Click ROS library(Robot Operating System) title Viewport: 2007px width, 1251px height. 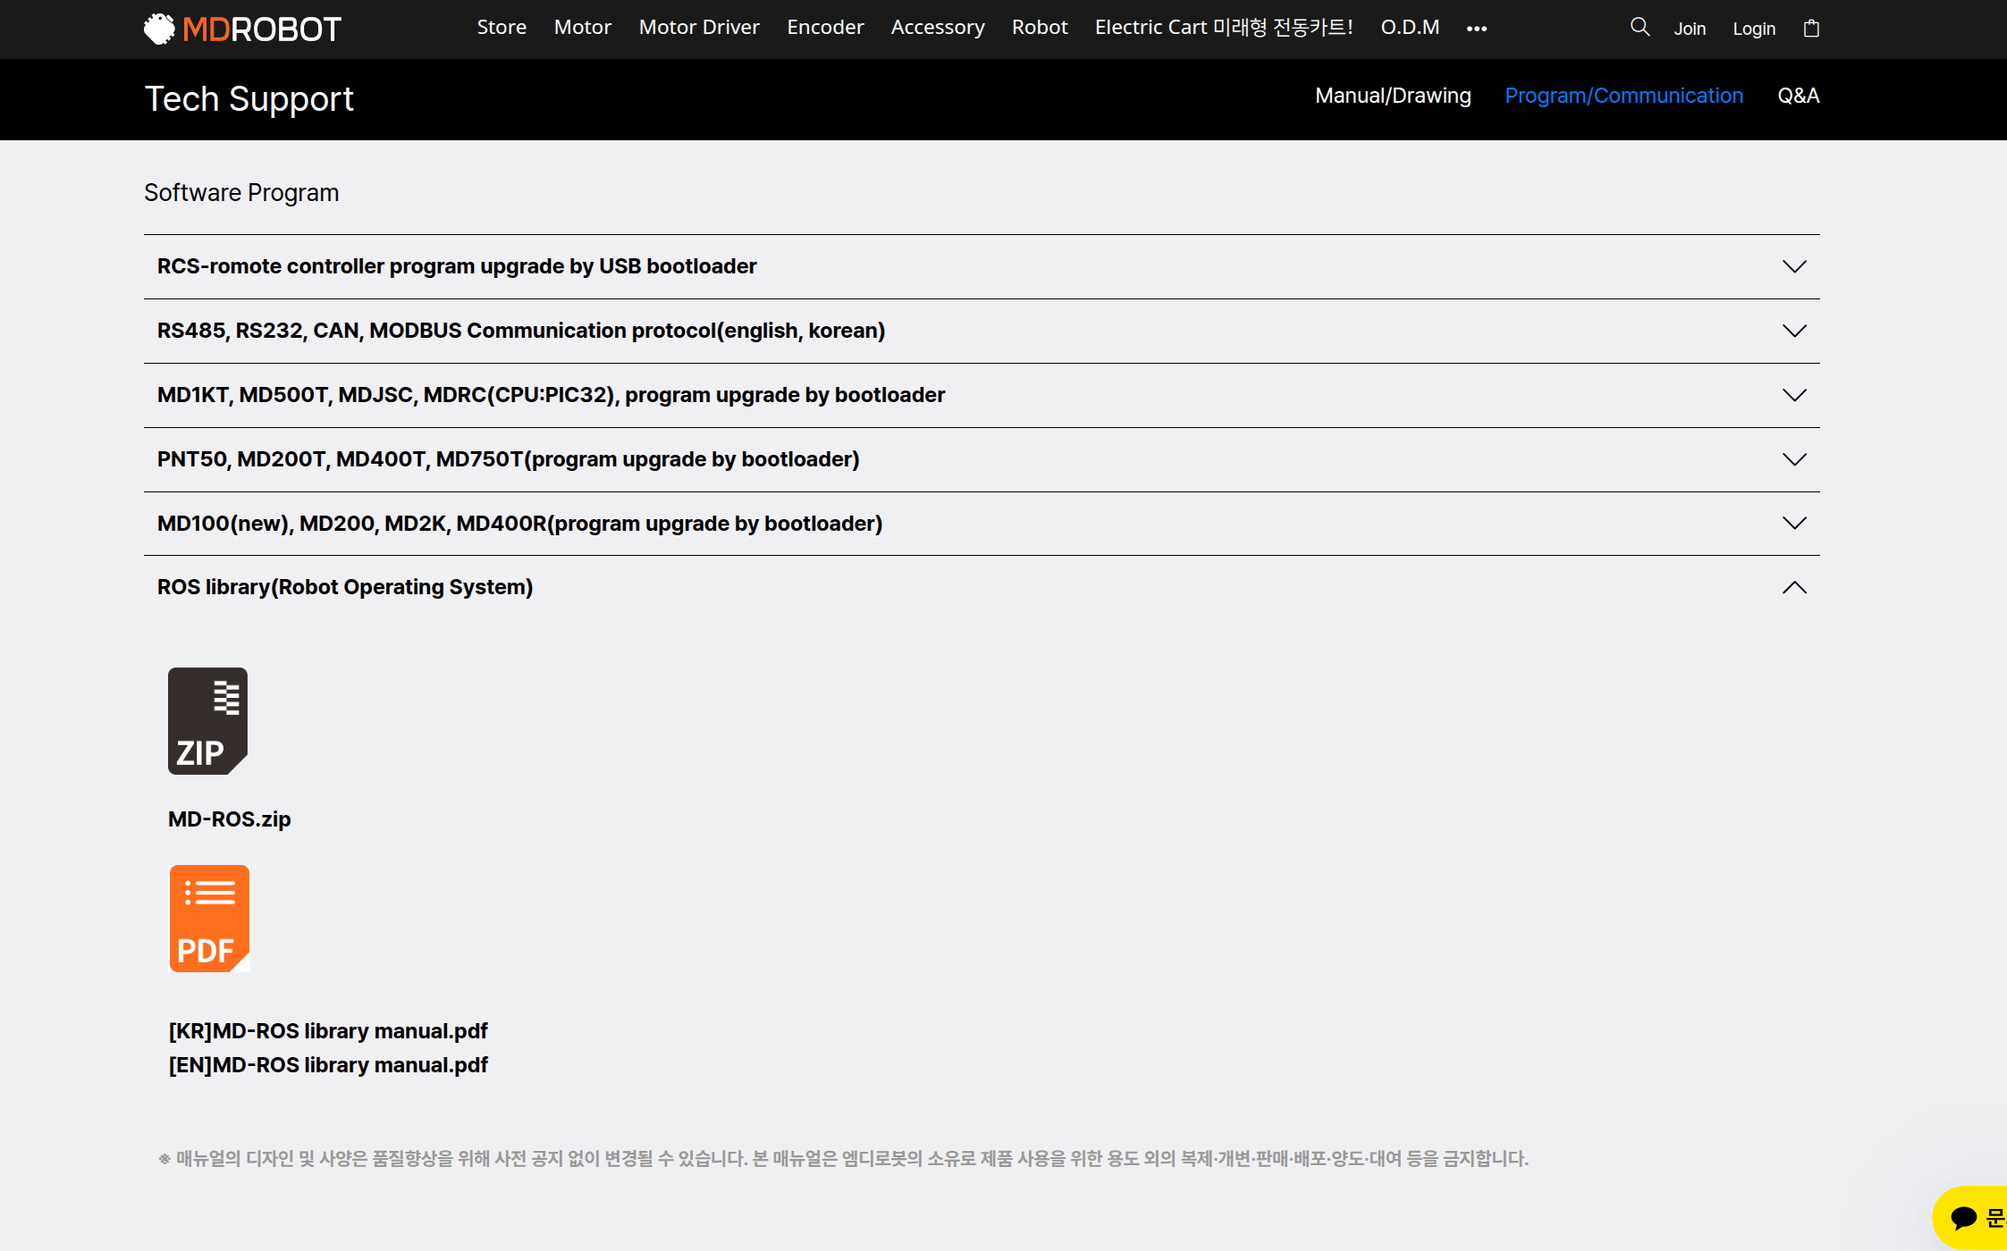coord(345,587)
